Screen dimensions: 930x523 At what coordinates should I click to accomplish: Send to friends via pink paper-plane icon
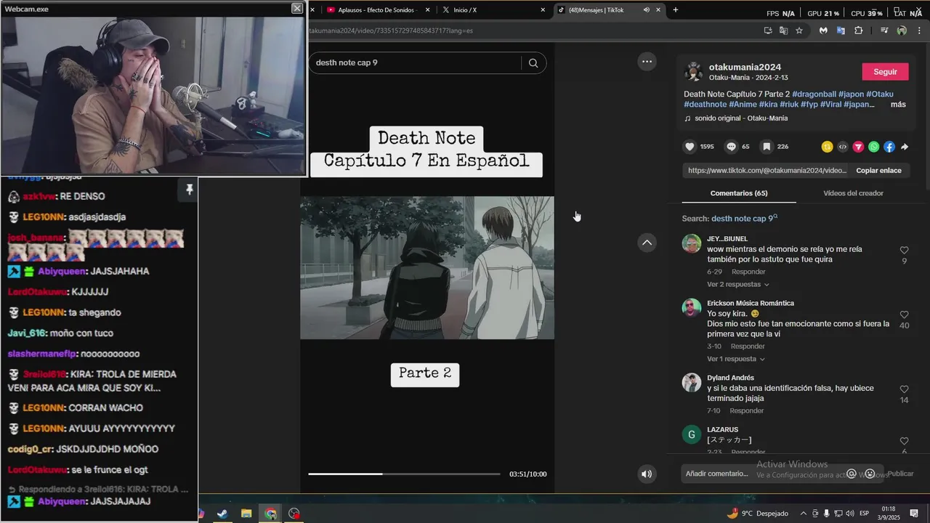pos(858,147)
